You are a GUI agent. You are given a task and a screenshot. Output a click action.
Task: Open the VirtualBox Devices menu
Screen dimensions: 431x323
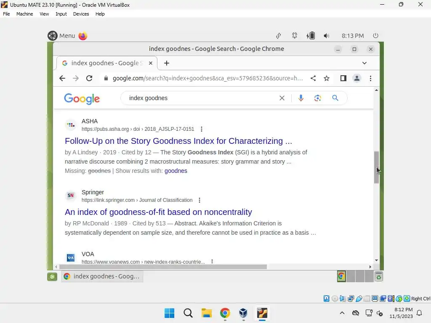pos(81,14)
